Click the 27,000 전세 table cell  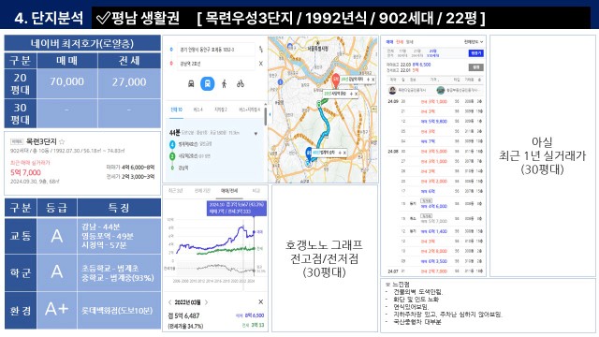(129, 82)
